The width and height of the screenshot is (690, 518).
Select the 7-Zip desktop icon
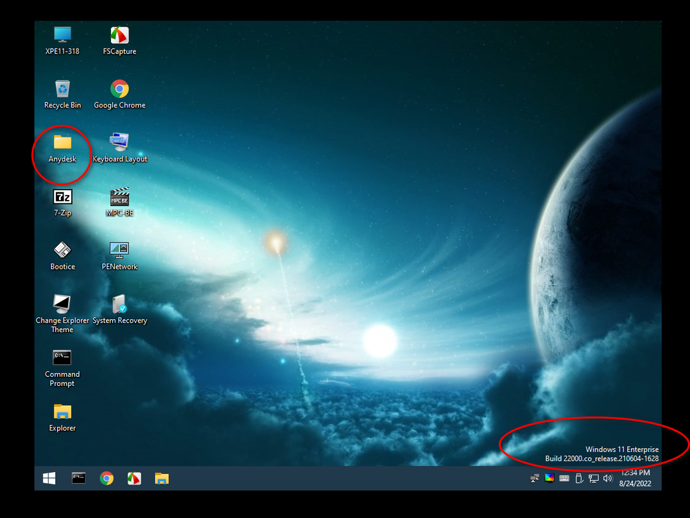click(x=62, y=203)
